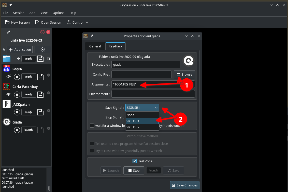Switch to the General tab

pos(95,46)
